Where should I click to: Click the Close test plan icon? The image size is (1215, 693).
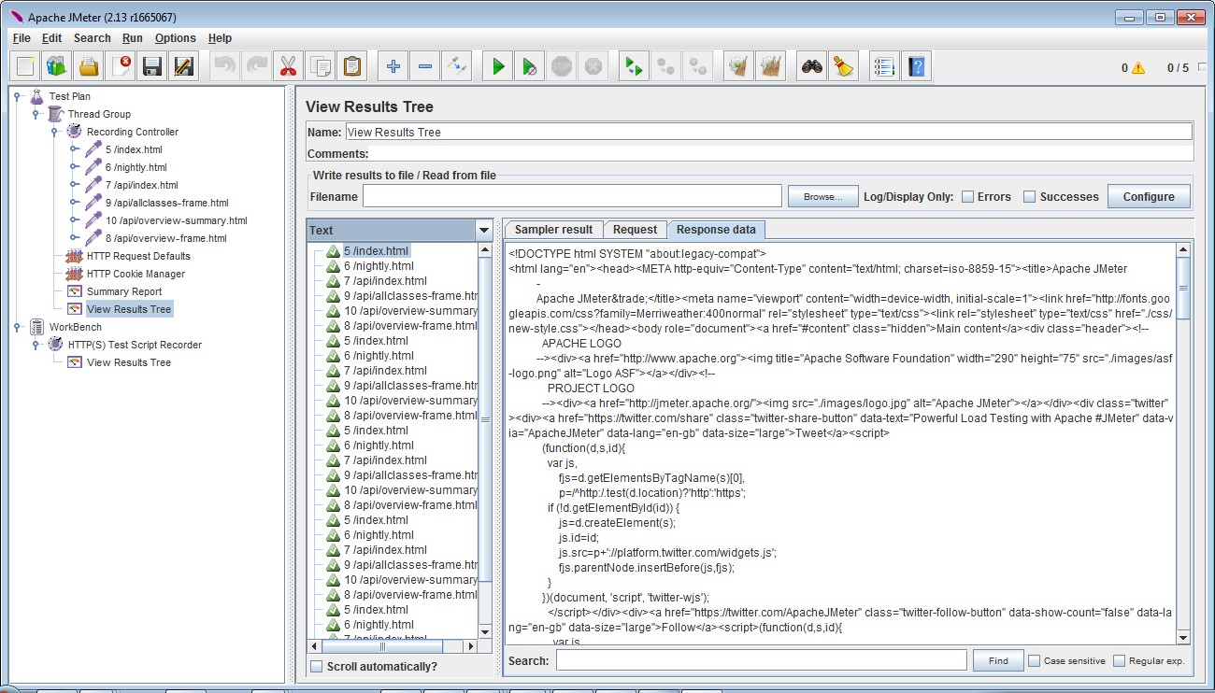coord(121,66)
